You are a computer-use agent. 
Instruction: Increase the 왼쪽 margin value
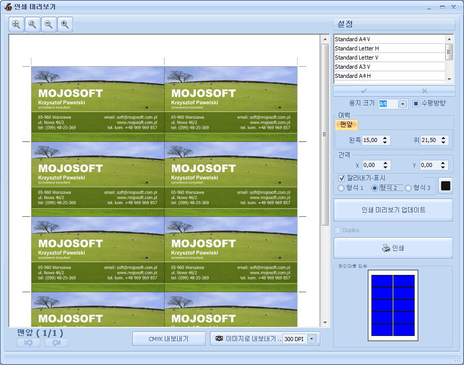click(x=385, y=138)
